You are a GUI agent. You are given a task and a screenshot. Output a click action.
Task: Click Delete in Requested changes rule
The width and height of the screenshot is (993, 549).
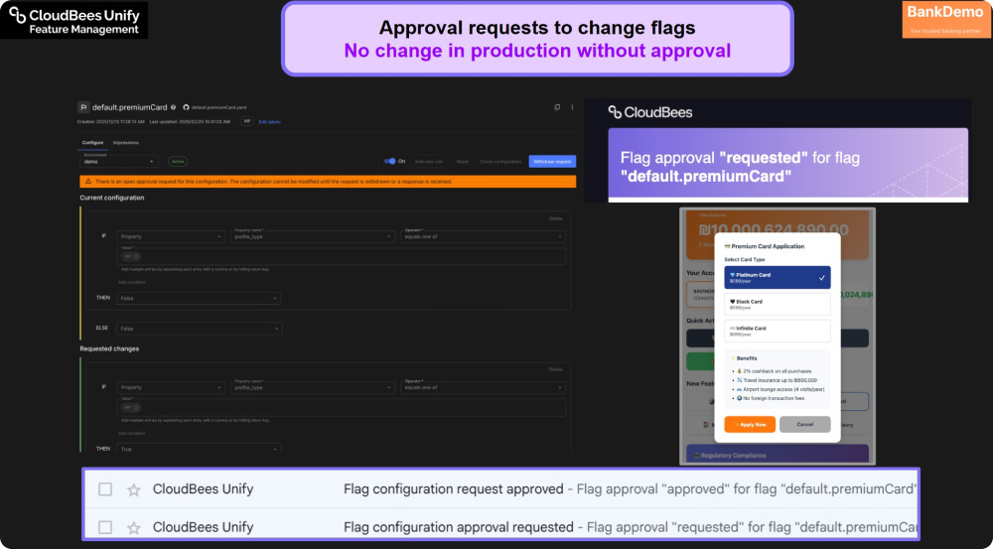coord(555,369)
